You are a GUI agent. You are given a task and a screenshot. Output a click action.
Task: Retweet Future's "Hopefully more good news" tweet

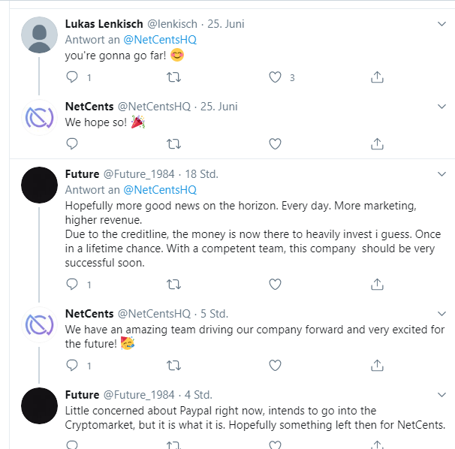point(173,284)
